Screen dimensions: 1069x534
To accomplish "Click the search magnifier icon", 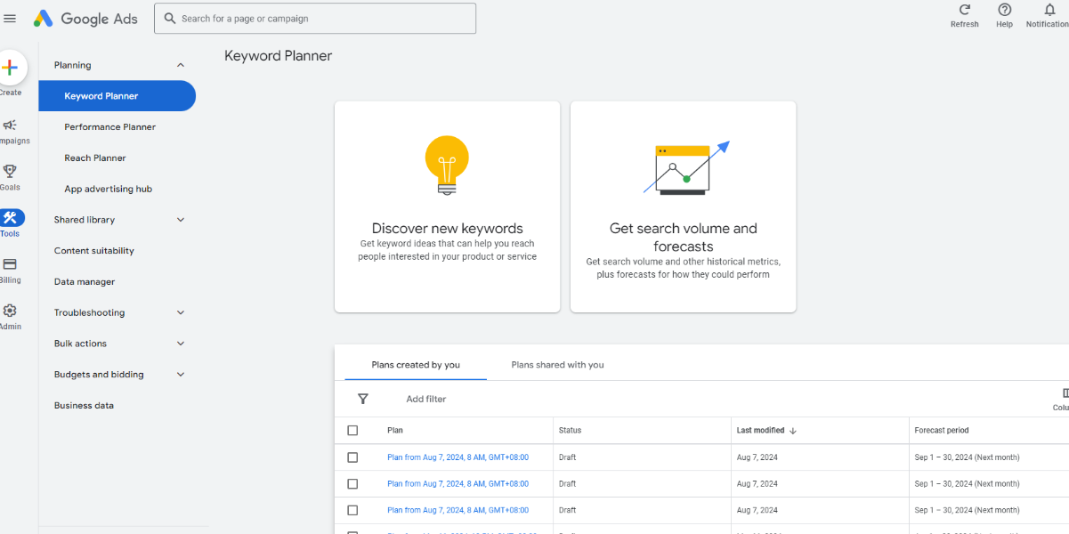I will 170,19.
